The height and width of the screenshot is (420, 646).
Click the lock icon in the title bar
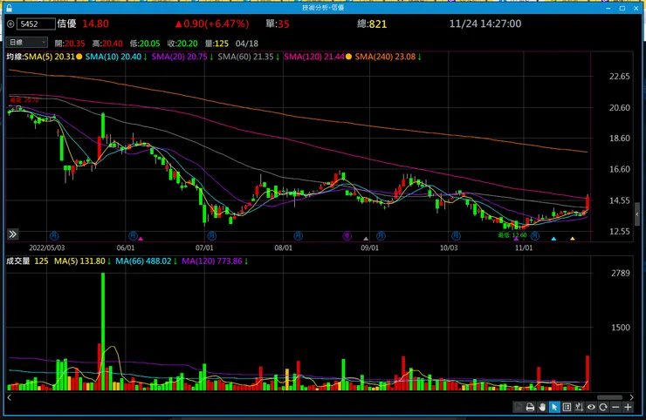point(9,8)
